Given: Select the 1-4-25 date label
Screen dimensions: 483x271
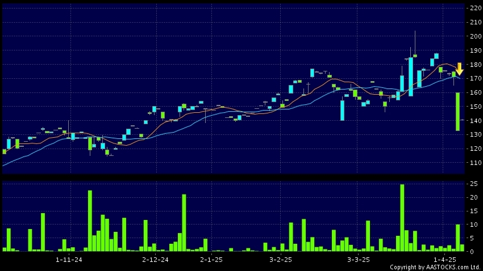Looking at the screenshot, I should (x=445, y=260).
